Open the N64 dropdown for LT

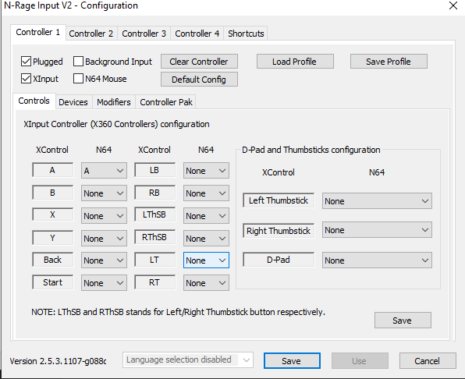click(206, 260)
